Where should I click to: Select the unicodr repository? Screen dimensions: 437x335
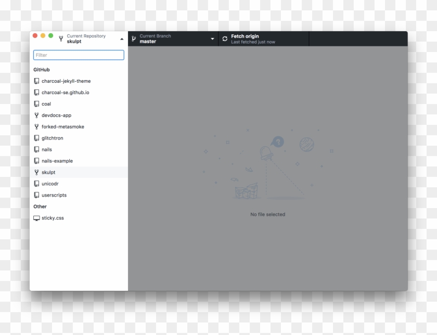(x=79, y=184)
